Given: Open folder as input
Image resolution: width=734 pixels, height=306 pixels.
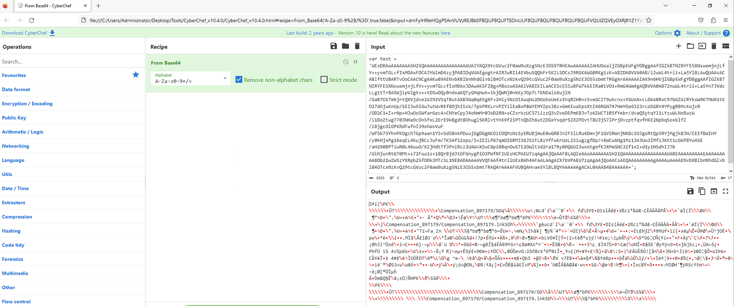Looking at the screenshot, I should (690, 46).
